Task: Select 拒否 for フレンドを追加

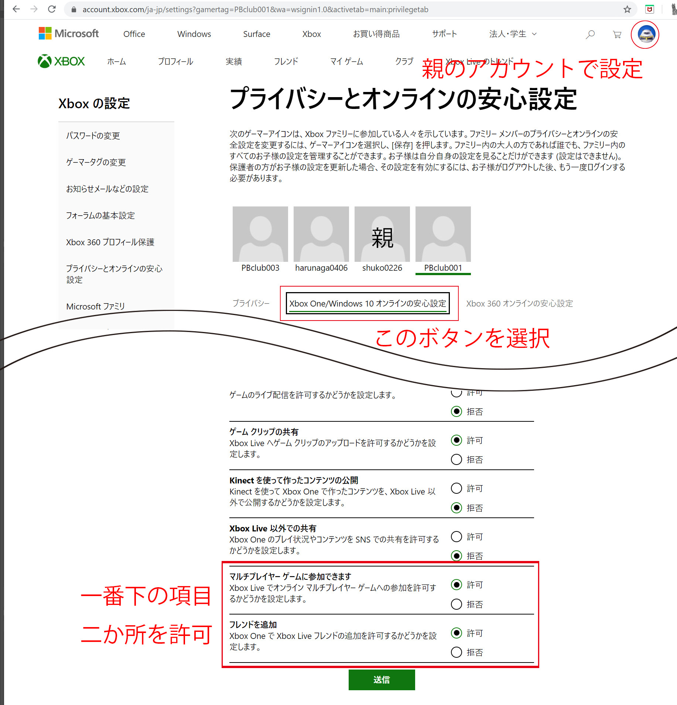Action: 457,652
